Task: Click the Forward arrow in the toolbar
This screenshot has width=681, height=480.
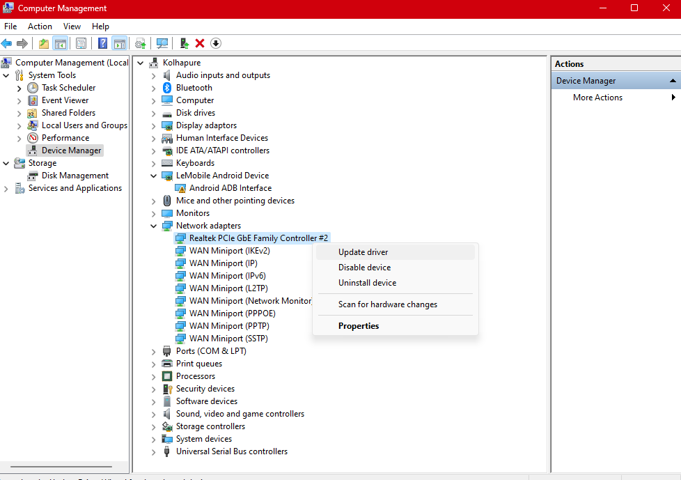Action: pyautogui.click(x=22, y=43)
